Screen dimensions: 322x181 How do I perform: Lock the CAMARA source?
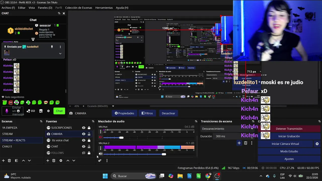coord(89,134)
